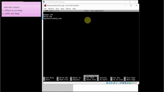Click the kompas.com line in nano
The height and width of the screenshot is (92, 164).
click(48, 15)
